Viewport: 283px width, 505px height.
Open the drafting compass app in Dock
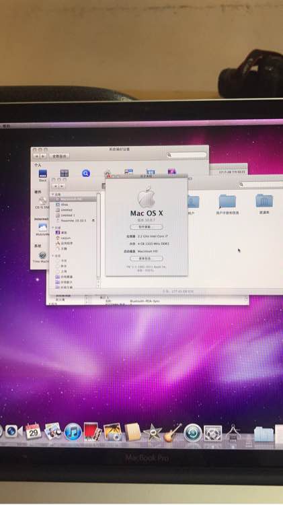[233, 432]
